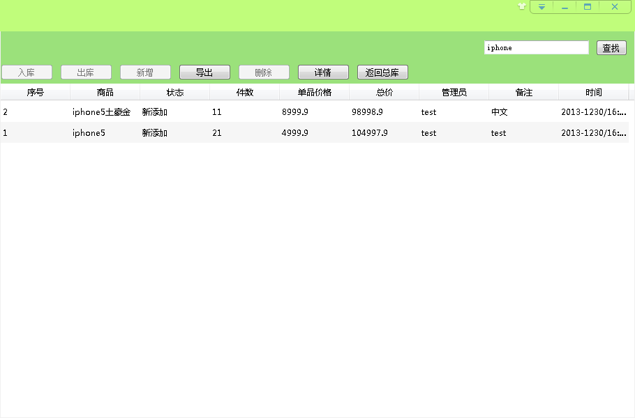Click the 新添加 status in the iphone5土豪金 row
The height and width of the screenshot is (418, 635).
(155, 112)
